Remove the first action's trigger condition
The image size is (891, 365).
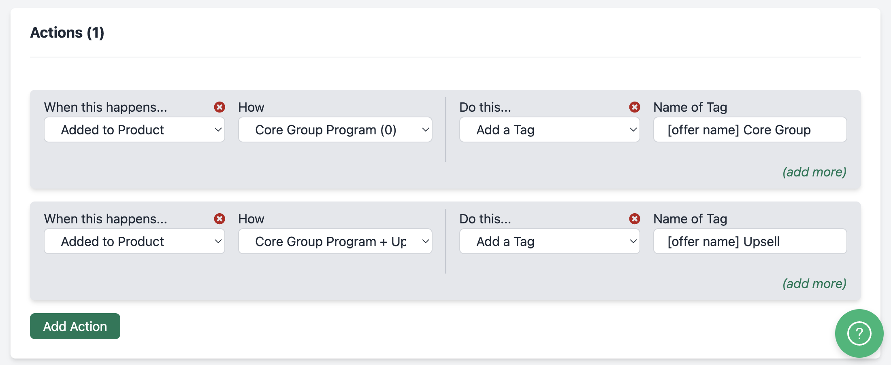pyautogui.click(x=220, y=107)
